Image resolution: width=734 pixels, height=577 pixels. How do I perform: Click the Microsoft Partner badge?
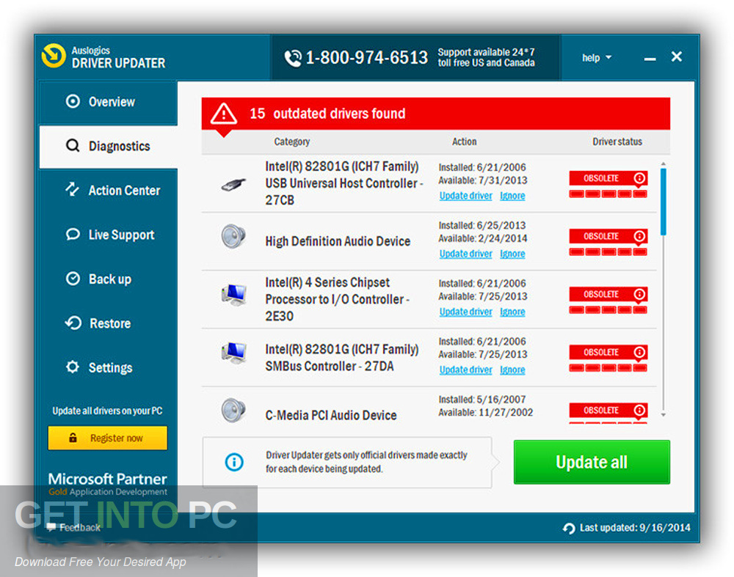coord(108,485)
